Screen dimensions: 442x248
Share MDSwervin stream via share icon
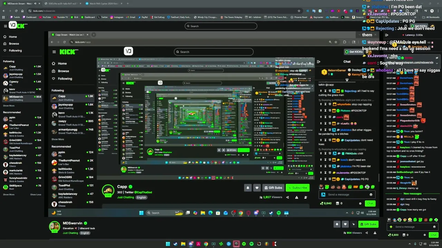click(367, 233)
